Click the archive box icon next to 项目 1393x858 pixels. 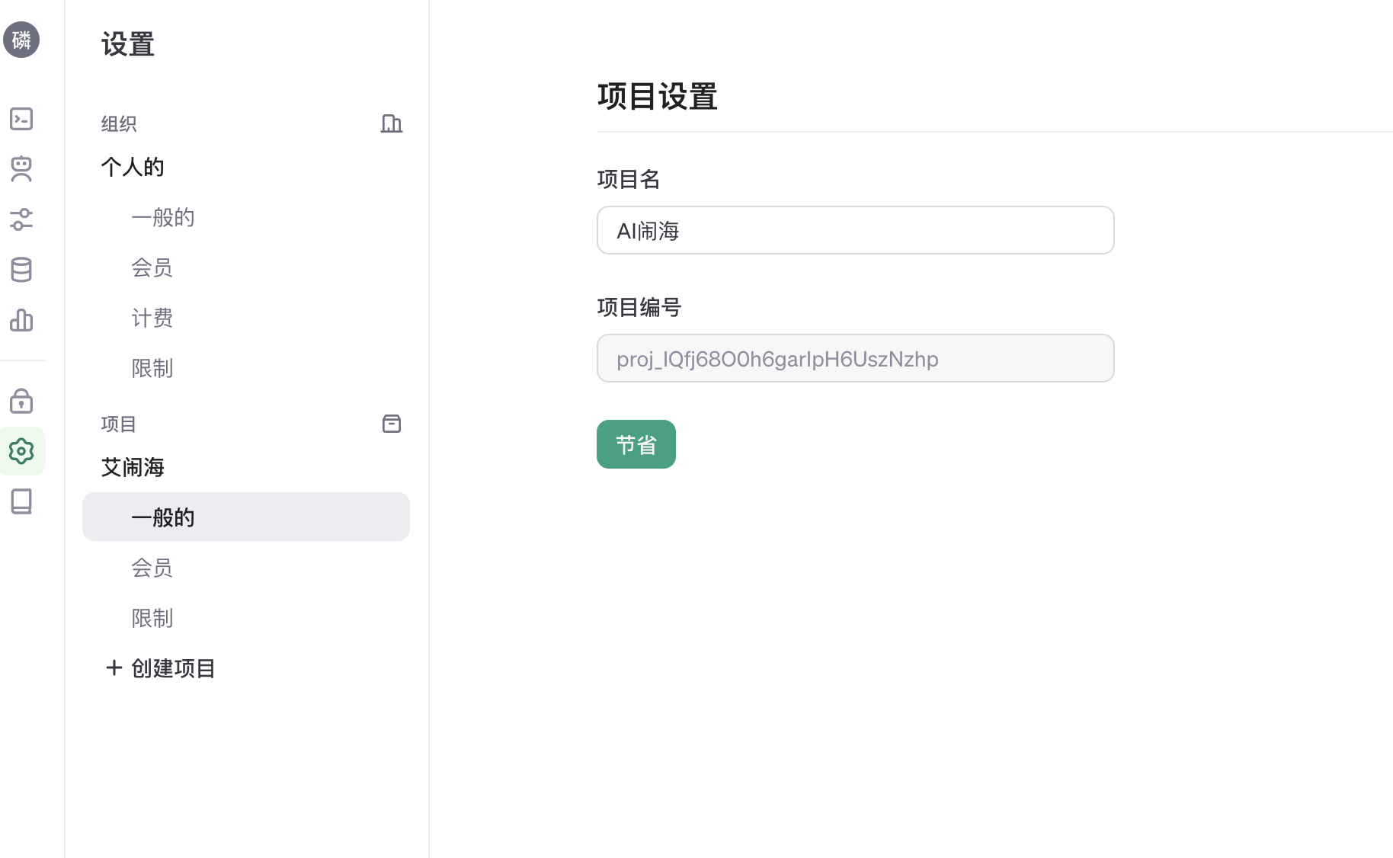[392, 424]
